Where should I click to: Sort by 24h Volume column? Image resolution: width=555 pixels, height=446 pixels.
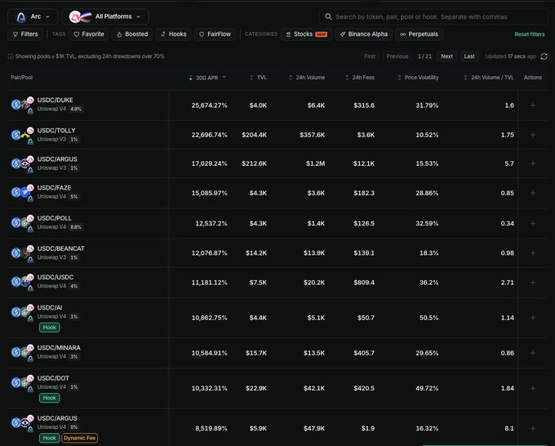(x=307, y=78)
